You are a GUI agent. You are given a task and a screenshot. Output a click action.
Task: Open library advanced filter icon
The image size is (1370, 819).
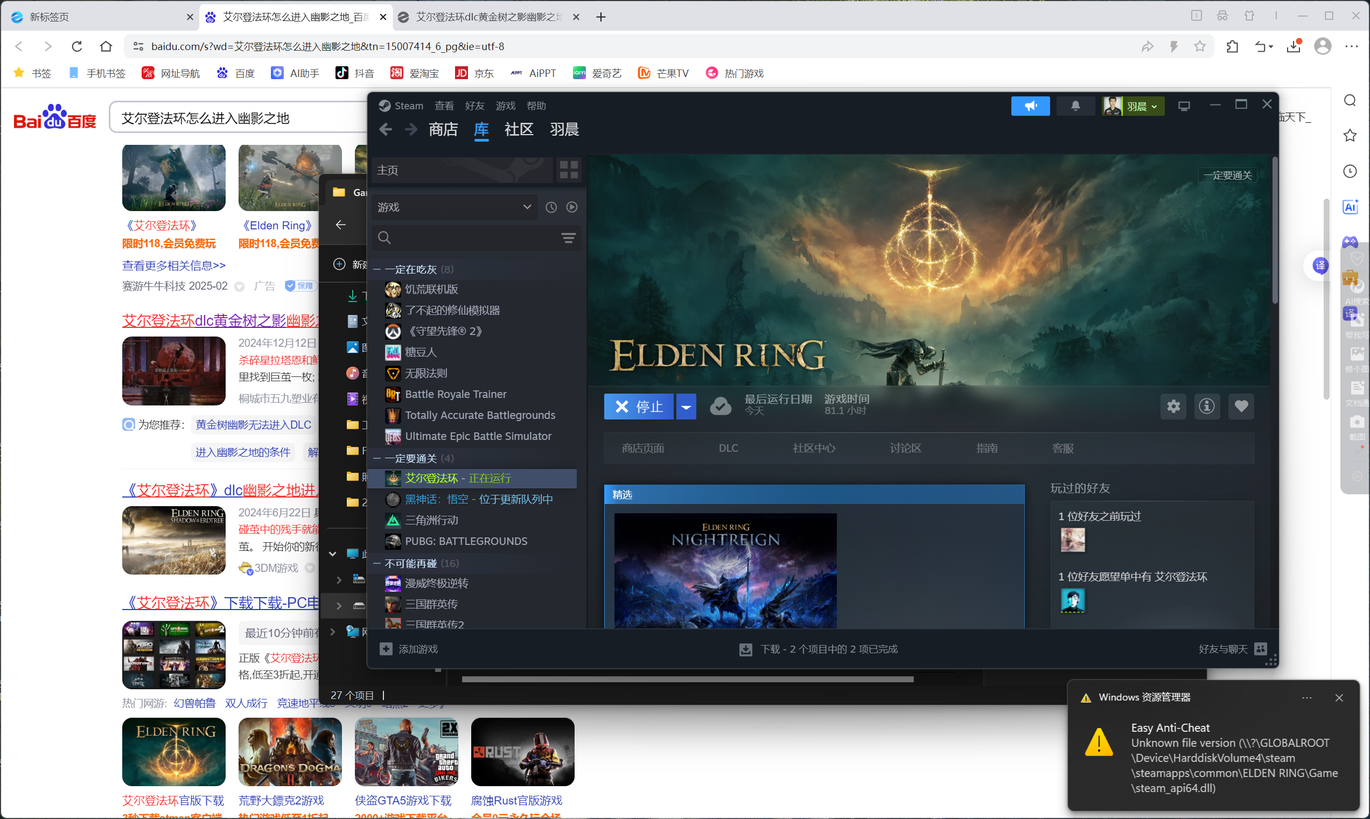568,238
